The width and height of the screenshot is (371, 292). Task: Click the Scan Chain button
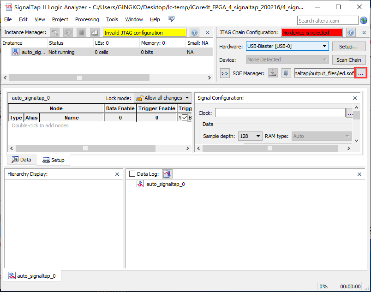tap(348, 60)
